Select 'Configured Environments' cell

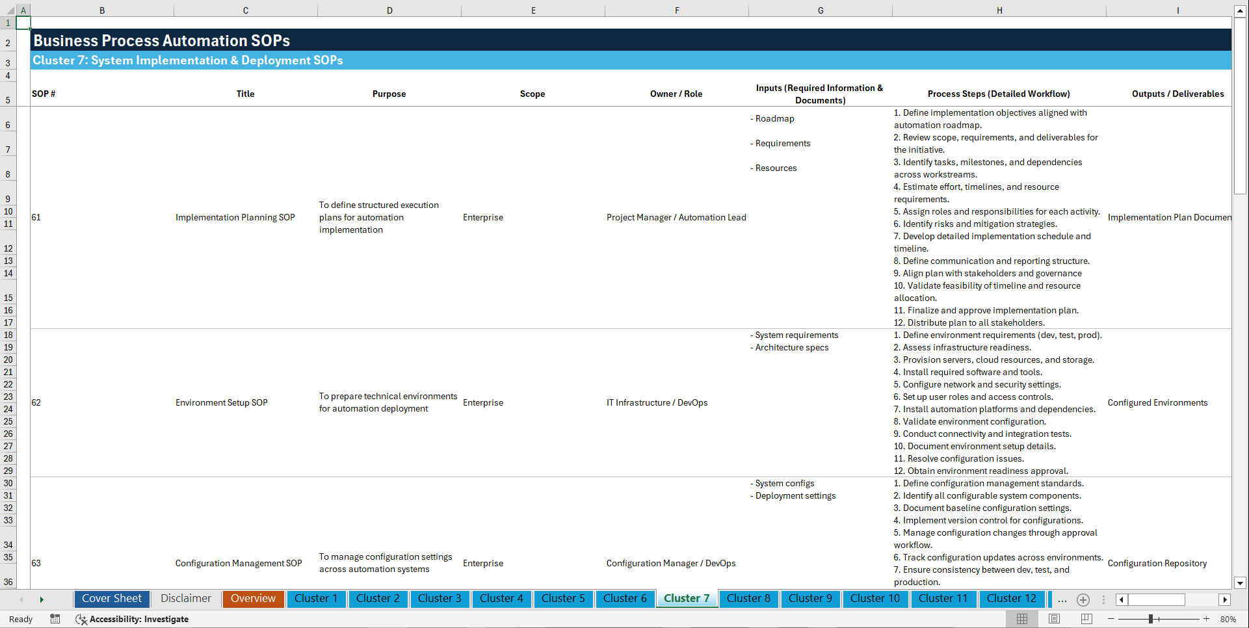[1169, 403]
